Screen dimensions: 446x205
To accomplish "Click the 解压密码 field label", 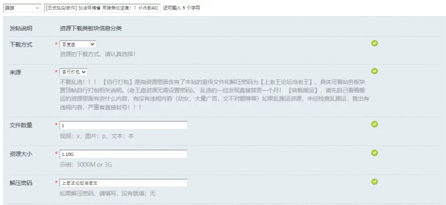I will (21, 183).
